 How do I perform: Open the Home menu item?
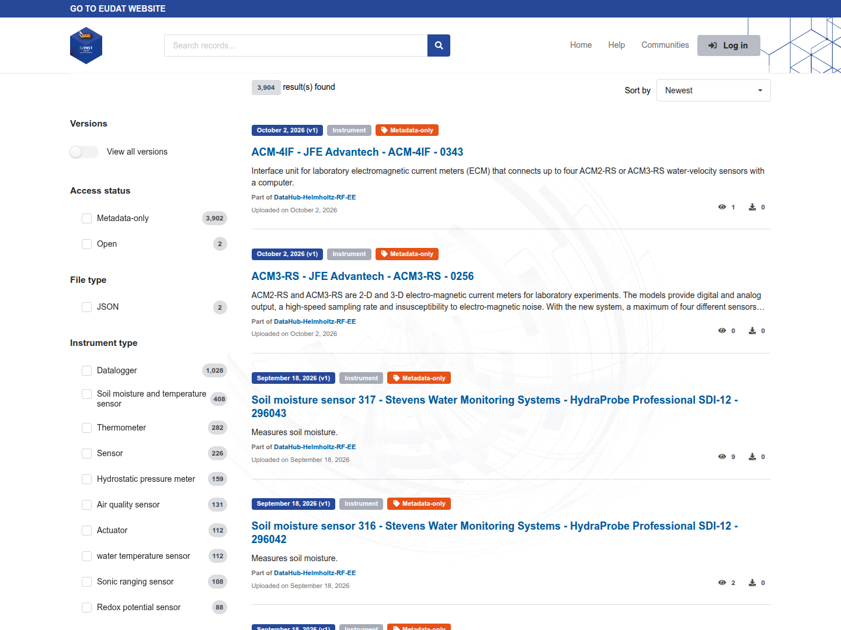(x=581, y=45)
